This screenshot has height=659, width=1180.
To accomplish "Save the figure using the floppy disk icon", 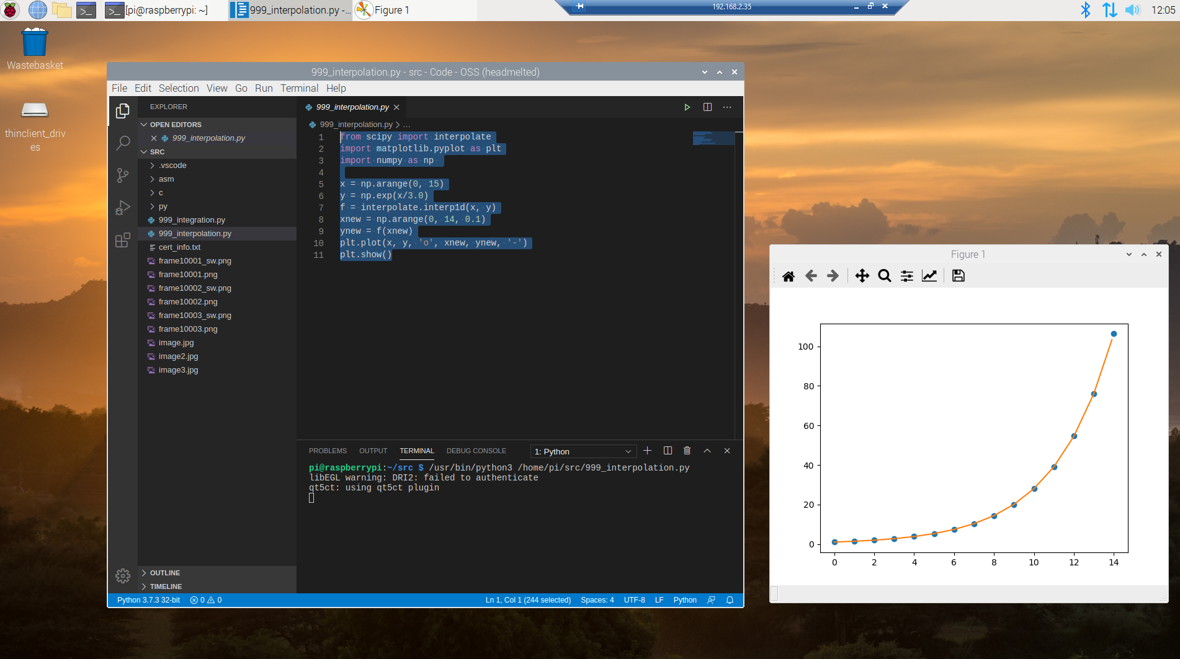I will (958, 276).
